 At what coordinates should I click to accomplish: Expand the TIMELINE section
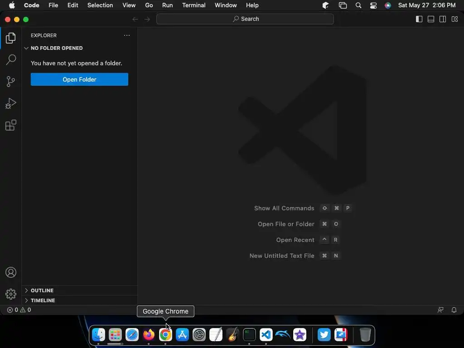point(79,300)
